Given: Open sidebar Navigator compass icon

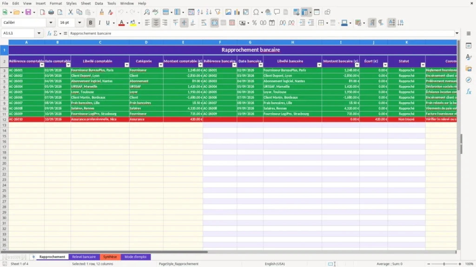Looking at the screenshot, I should 469,80.
